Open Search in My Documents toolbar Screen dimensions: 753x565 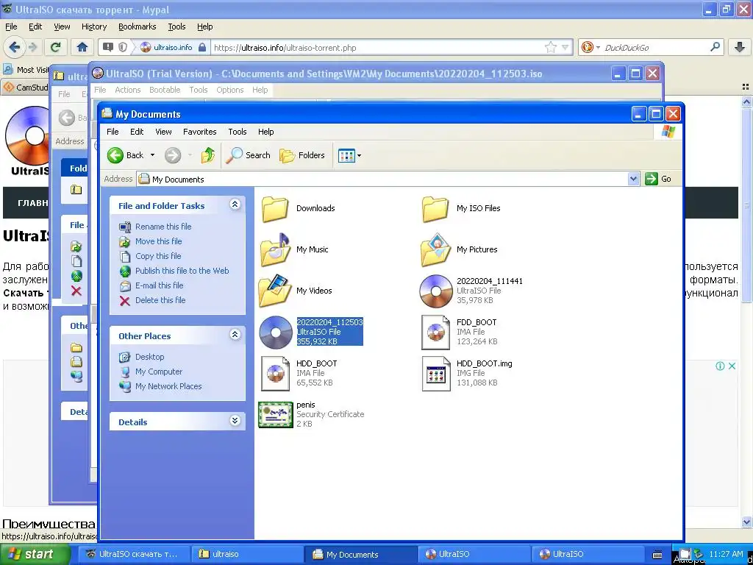pyautogui.click(x=248, y=155)
